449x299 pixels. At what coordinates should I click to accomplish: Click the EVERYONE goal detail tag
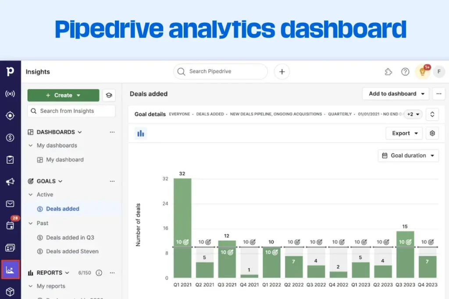179,114
